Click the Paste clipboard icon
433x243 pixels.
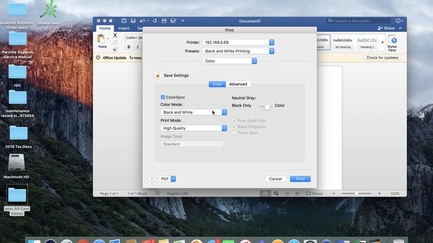click(101, 39)
